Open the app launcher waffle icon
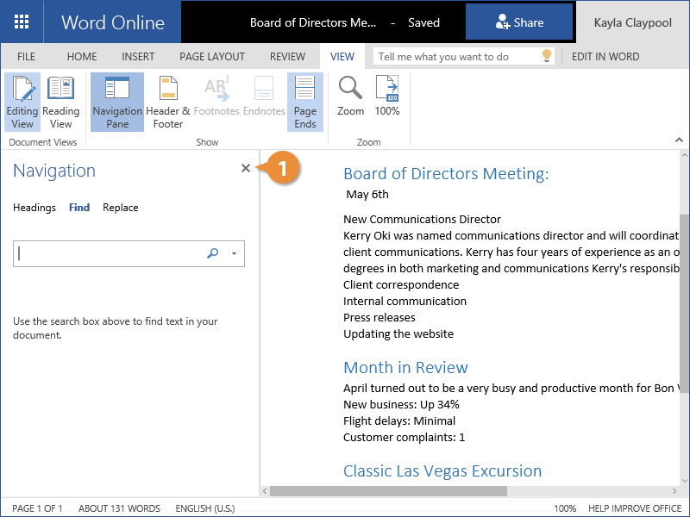The width and height of the screenshot is (690, 517). tap(22, 22)
